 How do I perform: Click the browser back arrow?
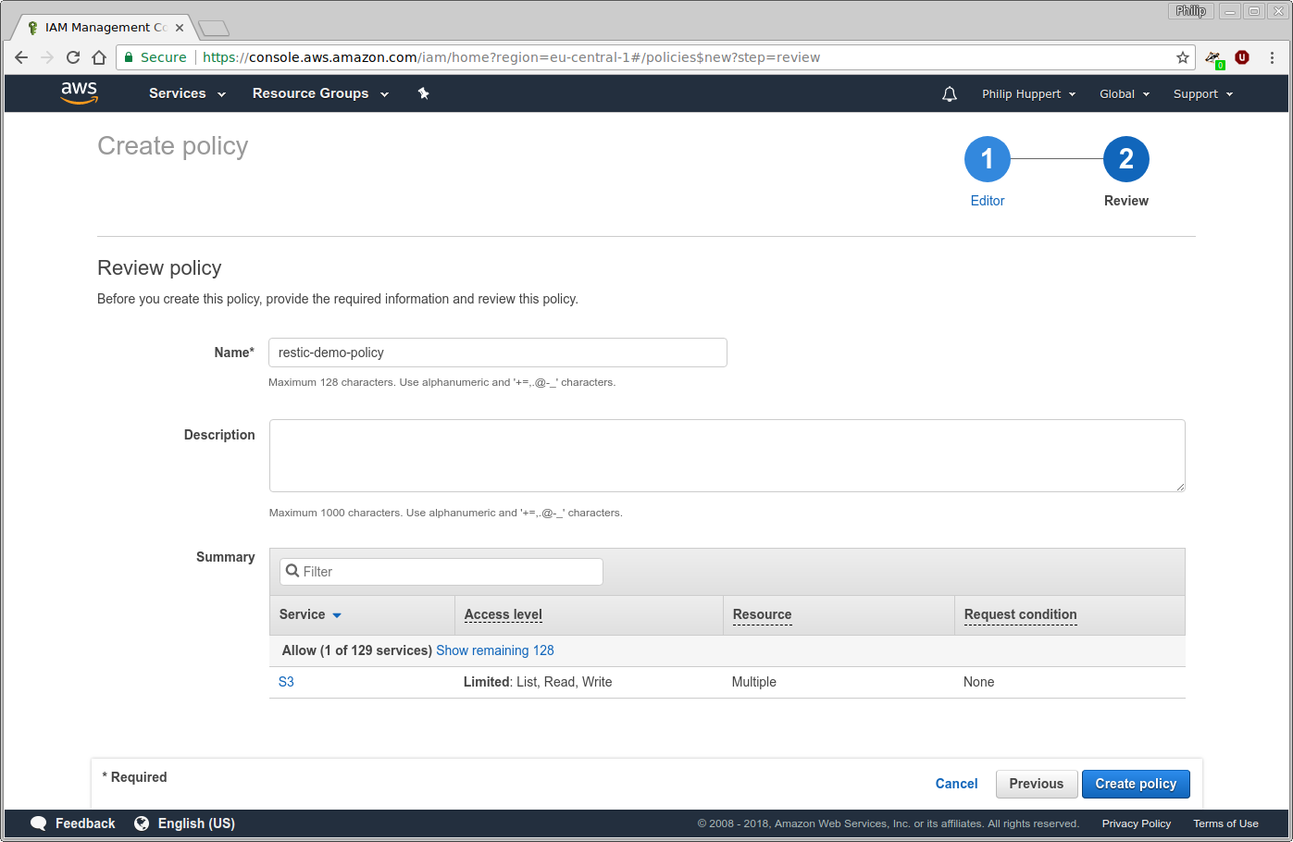tap(21, 57)
